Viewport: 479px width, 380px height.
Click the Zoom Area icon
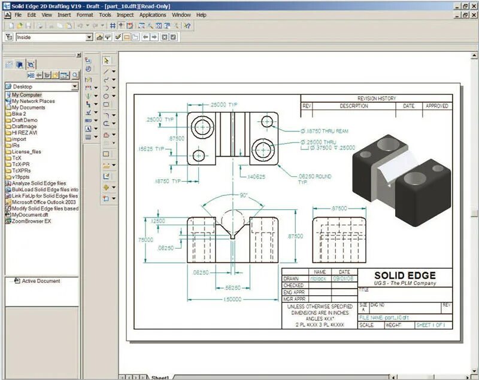(x=142, y=26)
